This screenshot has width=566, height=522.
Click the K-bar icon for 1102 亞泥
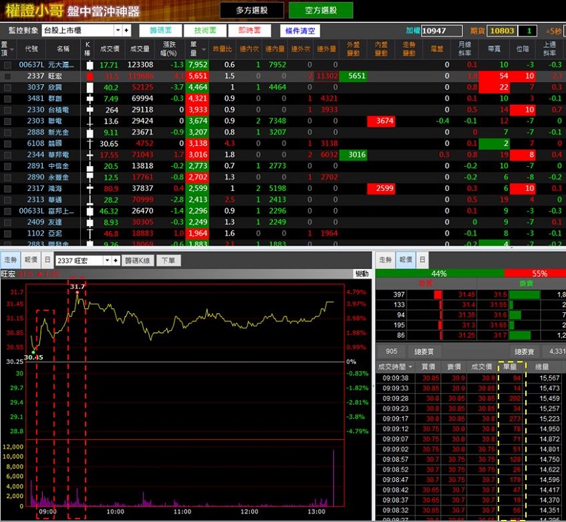pyautogui.click(x=90, y=234)
